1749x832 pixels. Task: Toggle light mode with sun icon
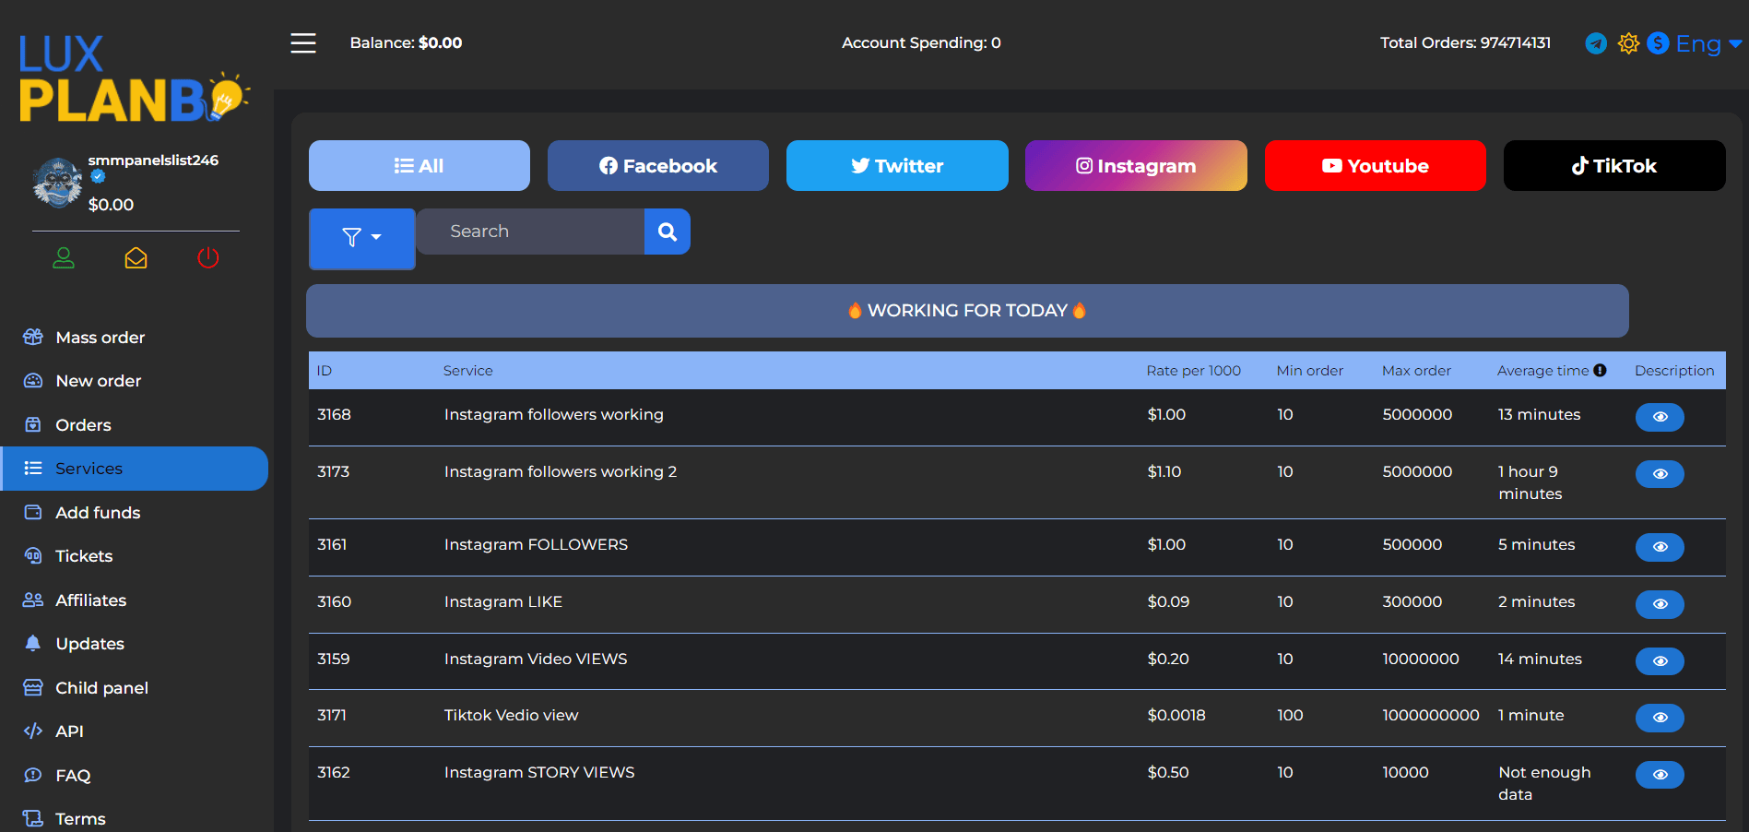pos(1628,43)
